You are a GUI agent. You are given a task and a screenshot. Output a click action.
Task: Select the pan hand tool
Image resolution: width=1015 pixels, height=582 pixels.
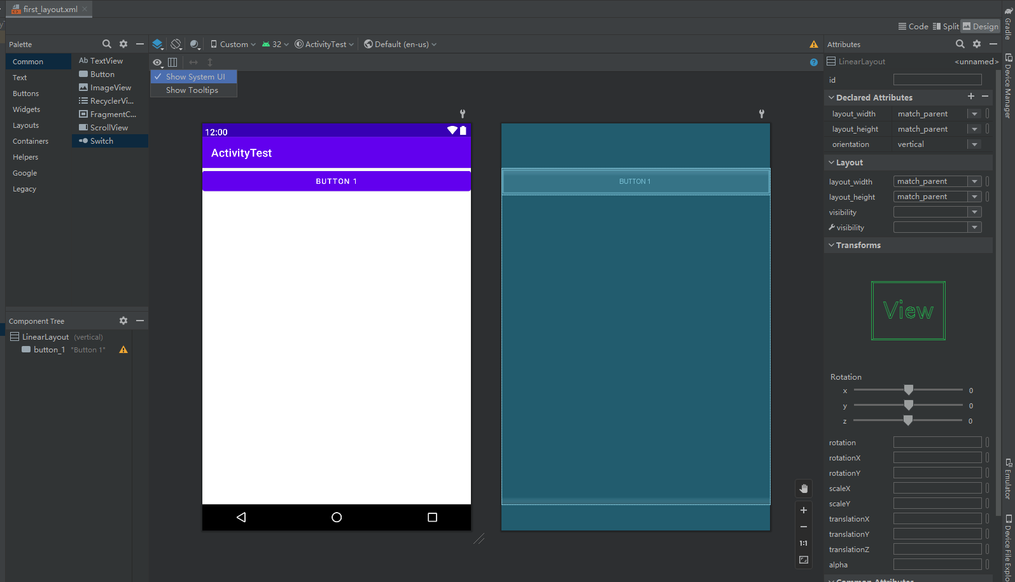click(804, 488)
